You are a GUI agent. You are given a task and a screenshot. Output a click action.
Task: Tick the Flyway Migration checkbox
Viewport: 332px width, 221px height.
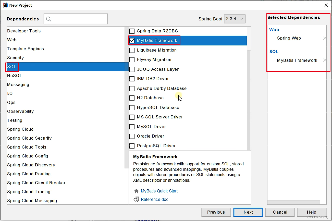[132, 60]
